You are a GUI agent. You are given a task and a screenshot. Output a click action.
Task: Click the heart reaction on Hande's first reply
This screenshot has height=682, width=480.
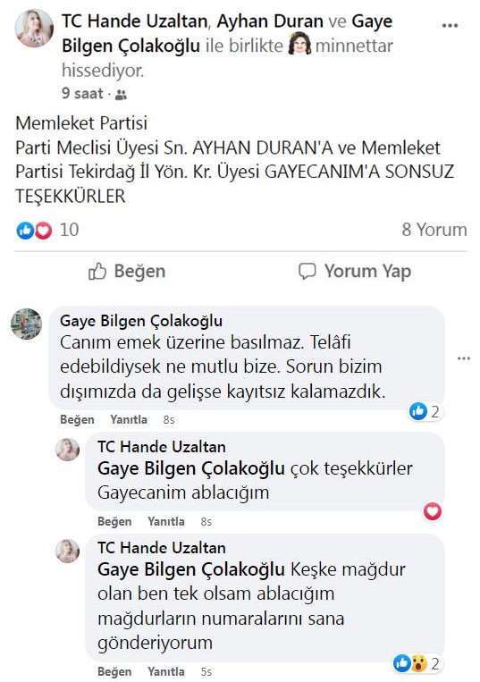[x=433, y=511]
